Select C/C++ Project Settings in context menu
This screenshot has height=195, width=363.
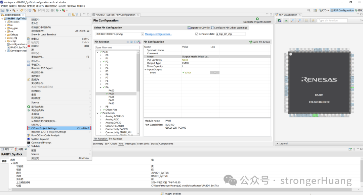click(x=44, y=128)
